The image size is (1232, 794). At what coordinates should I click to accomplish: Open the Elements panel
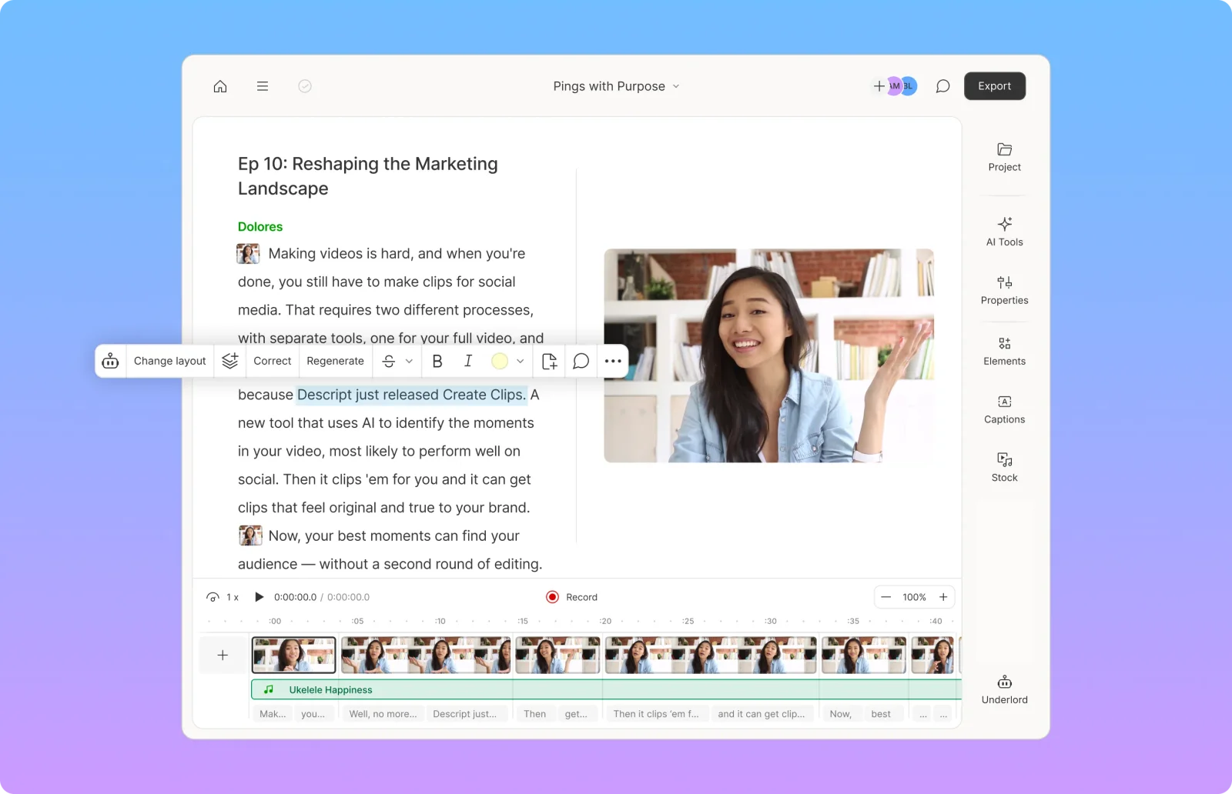(x=1004, y=350)
